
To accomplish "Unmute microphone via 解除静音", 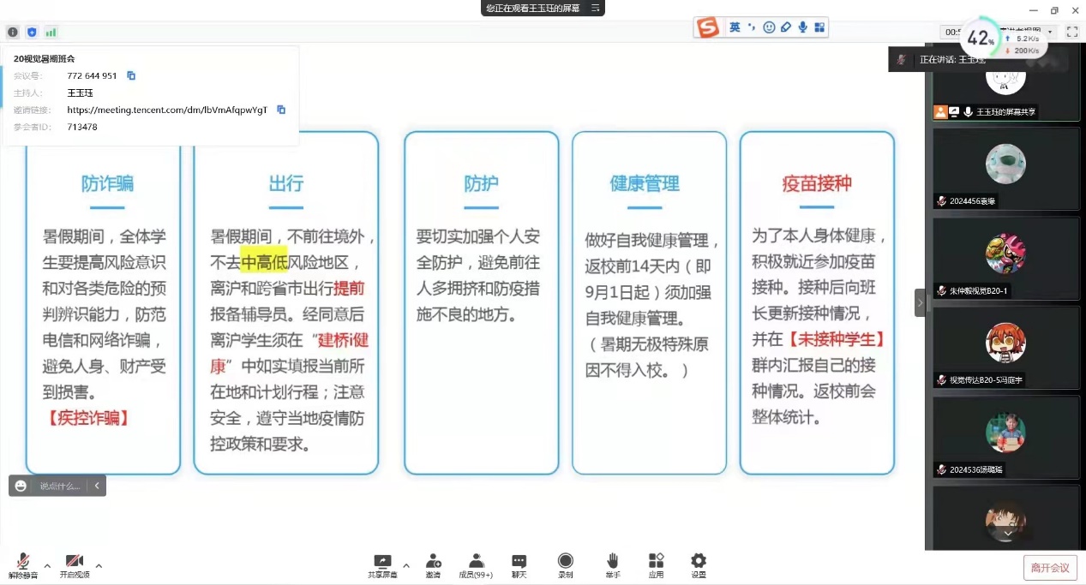I will click(x=23, y=565).
